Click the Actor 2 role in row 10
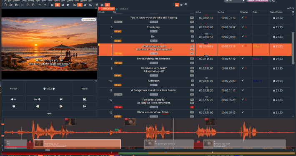This screenshot has width=296, height=156. click(x=257, y=81)
